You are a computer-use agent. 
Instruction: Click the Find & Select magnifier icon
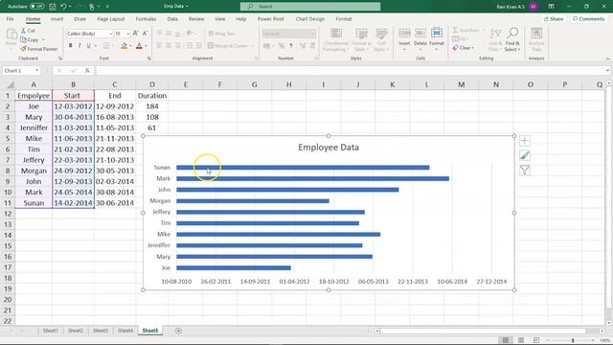(512, 33)
